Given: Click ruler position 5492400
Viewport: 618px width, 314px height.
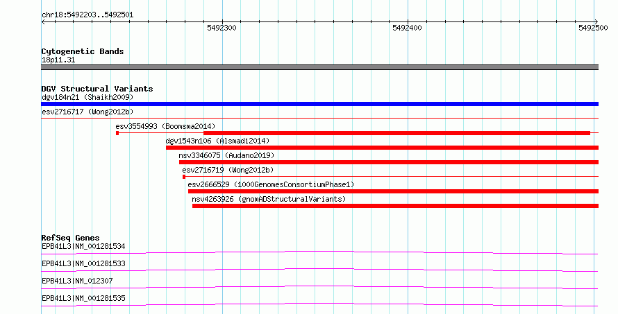Looking at the screenshot, I should click(x=407, y=28).
